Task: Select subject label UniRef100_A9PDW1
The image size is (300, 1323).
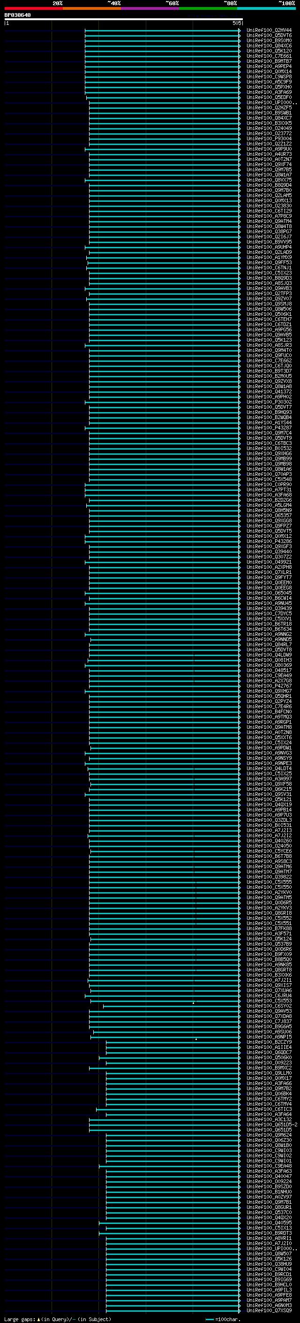Action: click(269, 748)
